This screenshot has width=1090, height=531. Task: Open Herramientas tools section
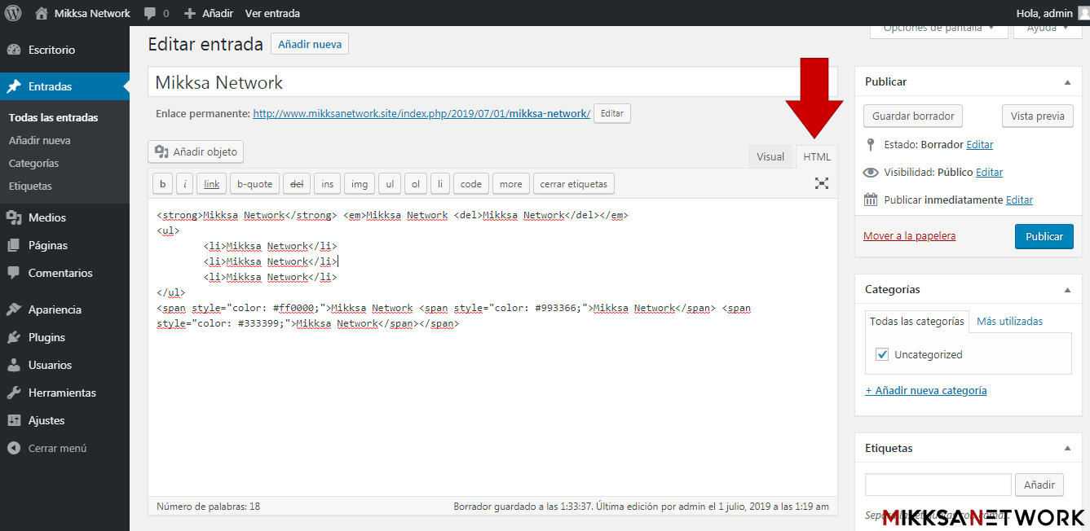pyautogui.click(x=62, y=393)
